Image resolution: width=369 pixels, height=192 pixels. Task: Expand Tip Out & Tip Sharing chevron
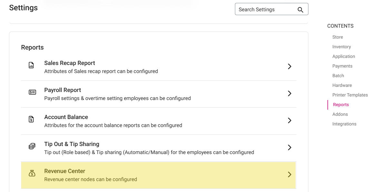(289, 148)
